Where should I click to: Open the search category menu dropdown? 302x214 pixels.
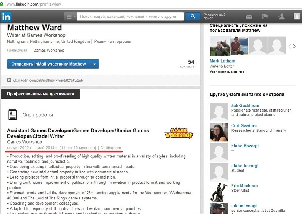(x=70, y=16)
